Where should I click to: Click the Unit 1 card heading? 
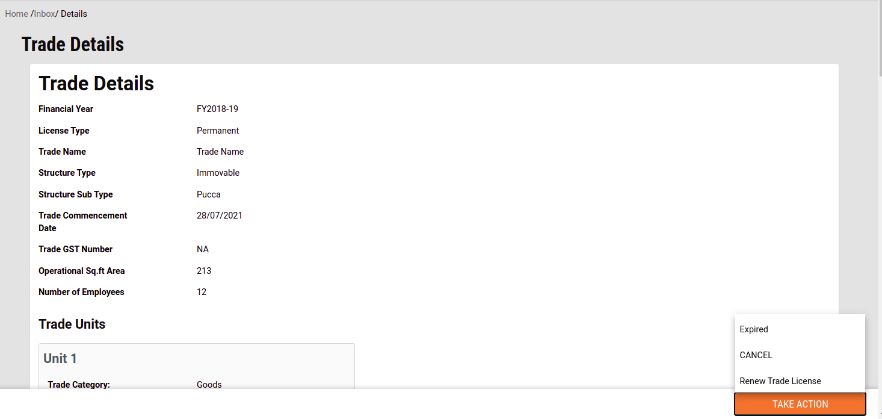(60, 359)
